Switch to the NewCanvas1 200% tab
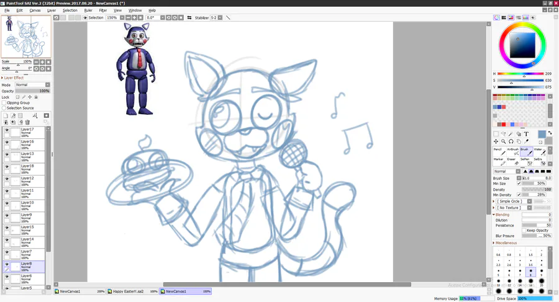 (x=80, y=291)
